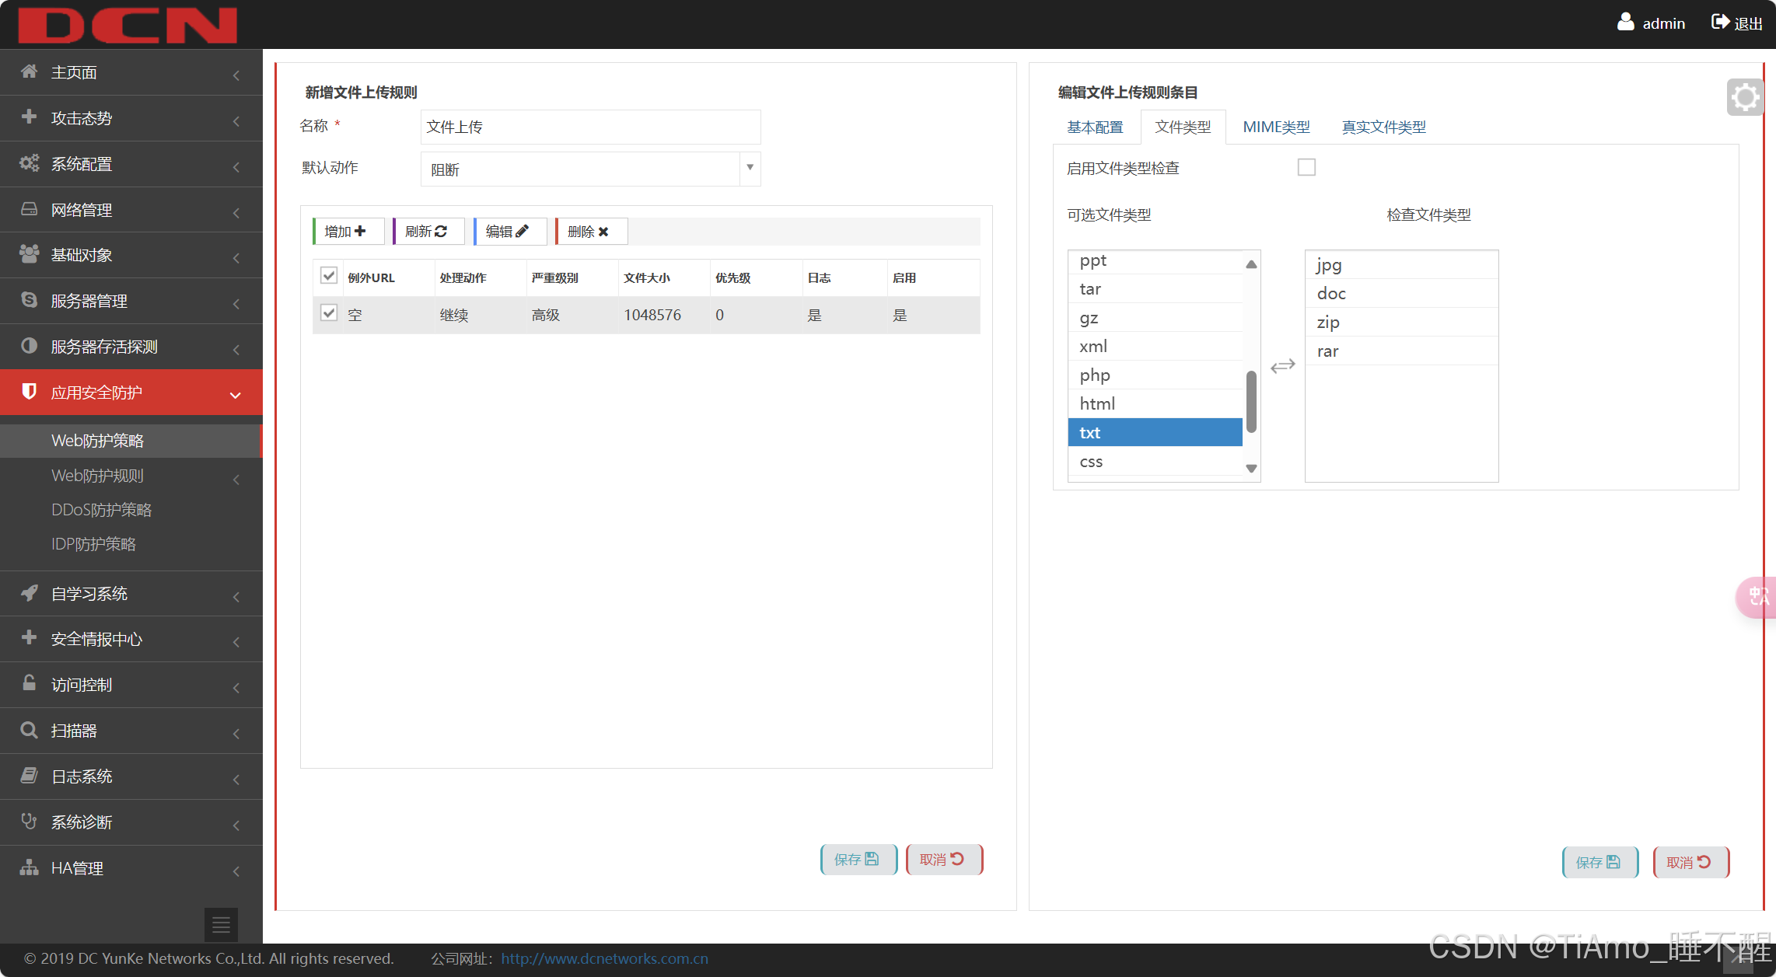This screenshot has height=977, width=1776.
Task: Select rar in 检查文件类型 list
Action: [1401, 351]
